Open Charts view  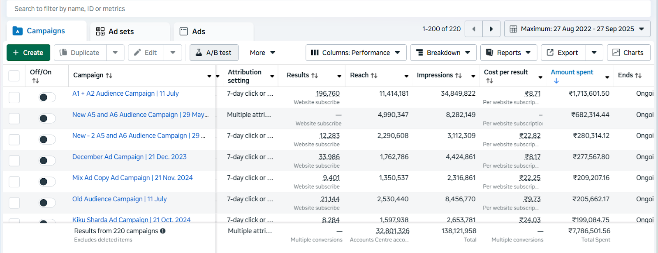[628, 53]
